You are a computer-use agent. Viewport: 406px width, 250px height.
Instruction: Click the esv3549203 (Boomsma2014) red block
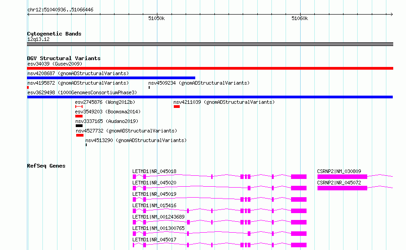click(79, 116)
